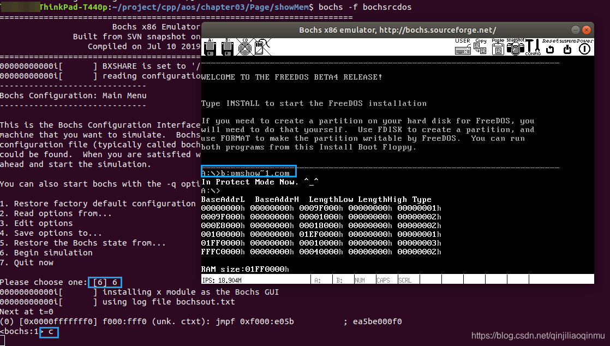Click 'using log file bochsout.txt' line
This screenshot has width=610, height=346.
coord(169,302)
